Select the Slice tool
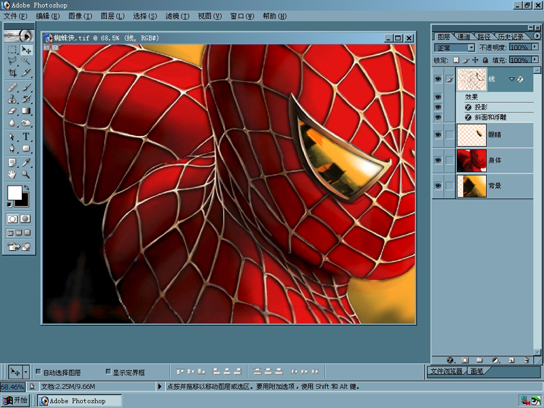This screenshot has width=544, height=408. [26, 73]
